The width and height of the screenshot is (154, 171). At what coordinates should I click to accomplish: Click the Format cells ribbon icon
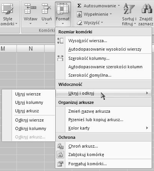[63, 8]
